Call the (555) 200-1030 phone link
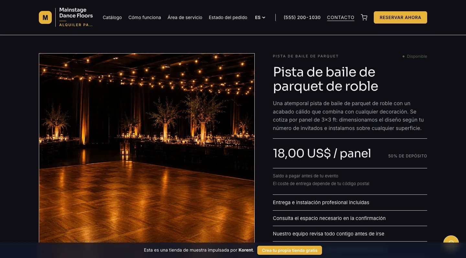The height and width of the screenshot is (258, 466). 302,17
